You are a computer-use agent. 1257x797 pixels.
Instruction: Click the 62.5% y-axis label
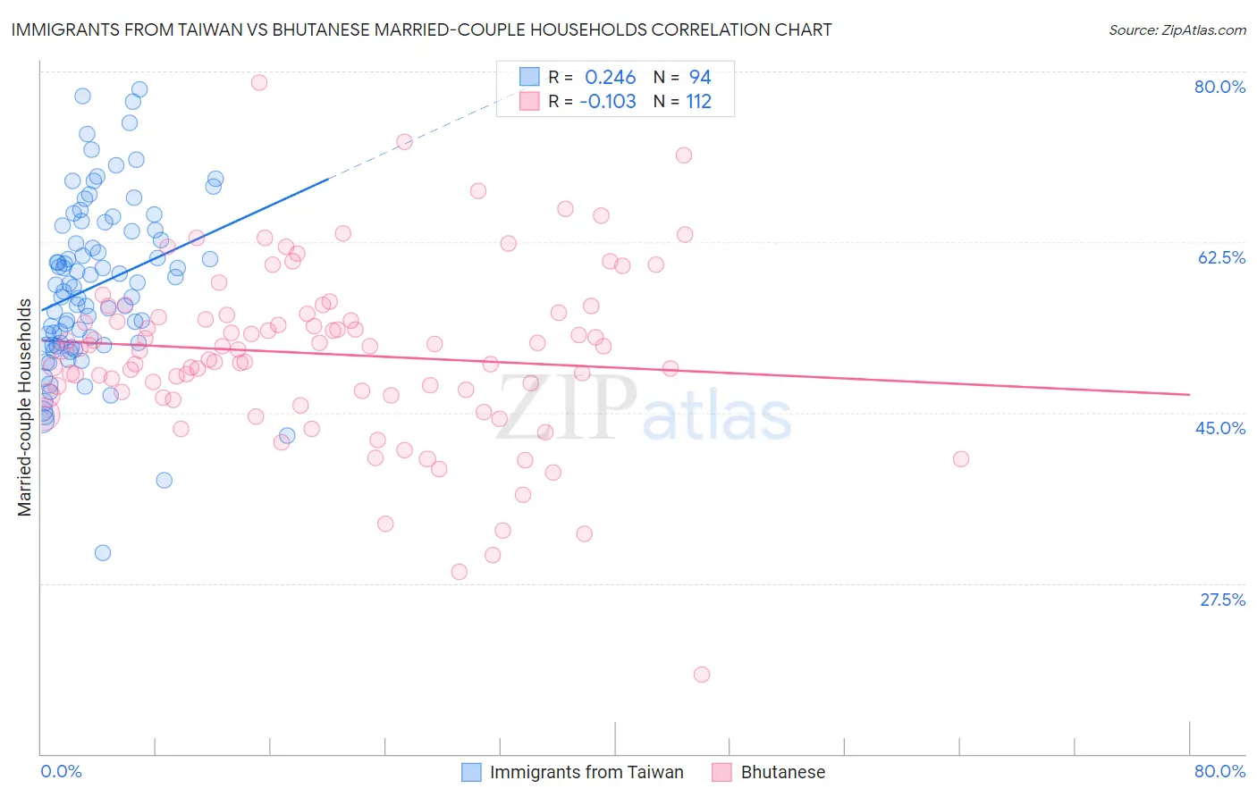[1221, 257]
